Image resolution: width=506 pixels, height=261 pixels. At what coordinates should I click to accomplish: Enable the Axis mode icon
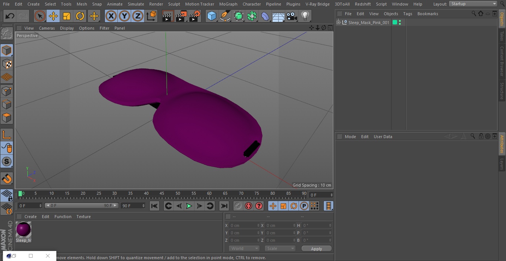tap(7, 135)
